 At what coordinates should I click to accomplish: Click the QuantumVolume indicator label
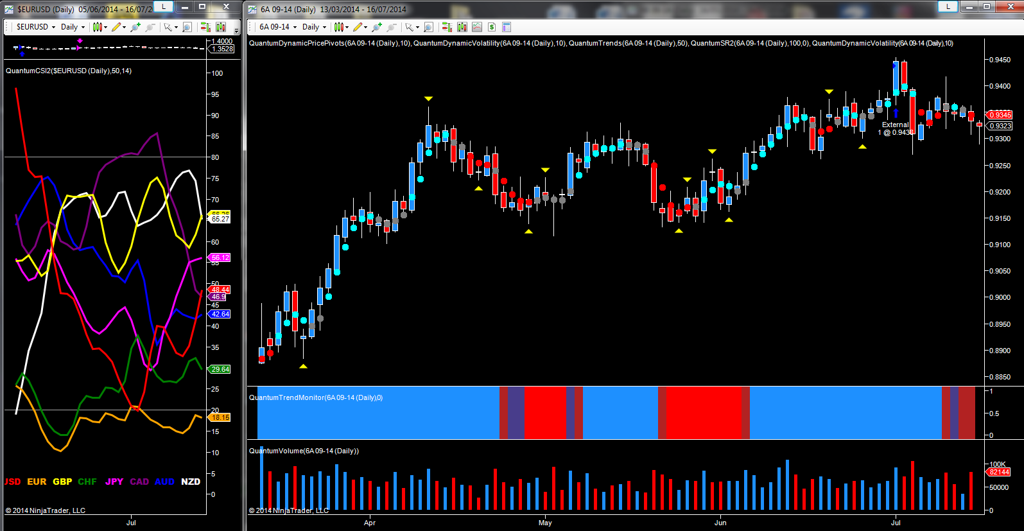click(x=304, y=451)
